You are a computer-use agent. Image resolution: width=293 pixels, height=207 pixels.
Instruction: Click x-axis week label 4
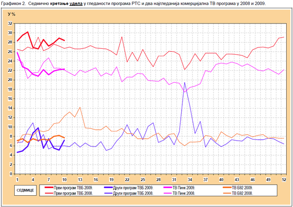tap(33, 180)
